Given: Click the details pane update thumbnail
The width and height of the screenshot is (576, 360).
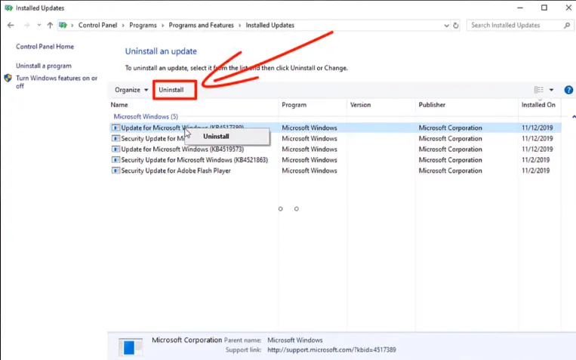Looking at the screenshot, I should pos(131,346).
